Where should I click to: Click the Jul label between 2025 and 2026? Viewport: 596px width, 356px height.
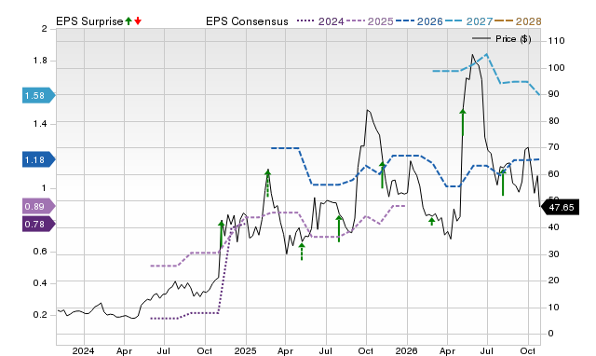[x=326, y=350]
